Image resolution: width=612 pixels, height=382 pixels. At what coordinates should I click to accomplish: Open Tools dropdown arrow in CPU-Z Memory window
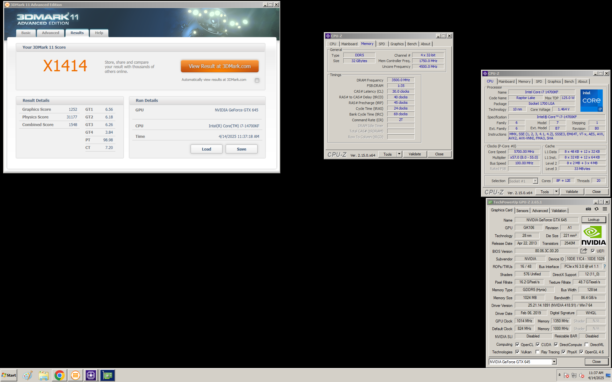tap(399, 154)
